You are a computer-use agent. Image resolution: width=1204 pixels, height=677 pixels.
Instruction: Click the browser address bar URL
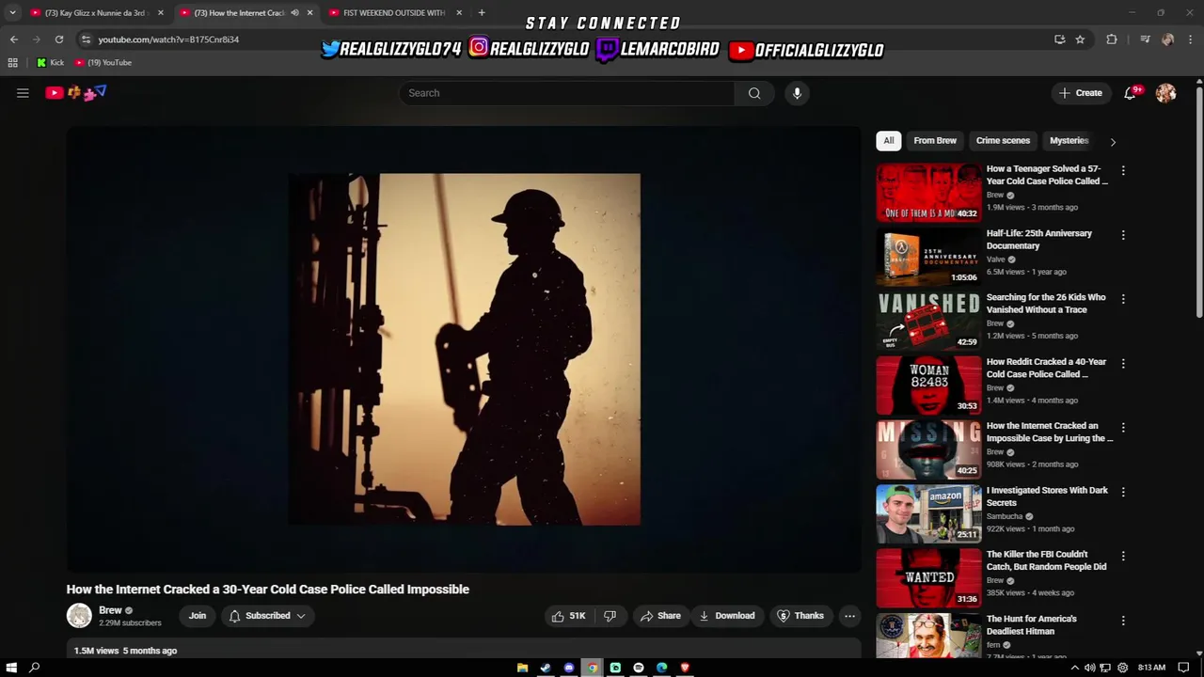pyautogui.click(x=168, y=39)
